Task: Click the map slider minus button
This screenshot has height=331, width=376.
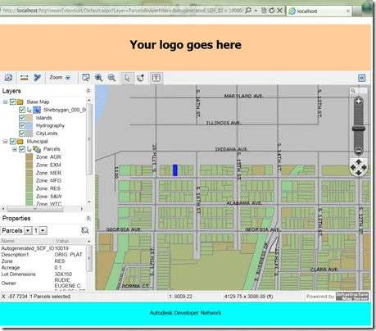Action: [x=358, y=151]
